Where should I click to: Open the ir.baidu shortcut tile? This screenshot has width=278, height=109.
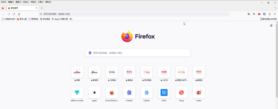(147, 92)
